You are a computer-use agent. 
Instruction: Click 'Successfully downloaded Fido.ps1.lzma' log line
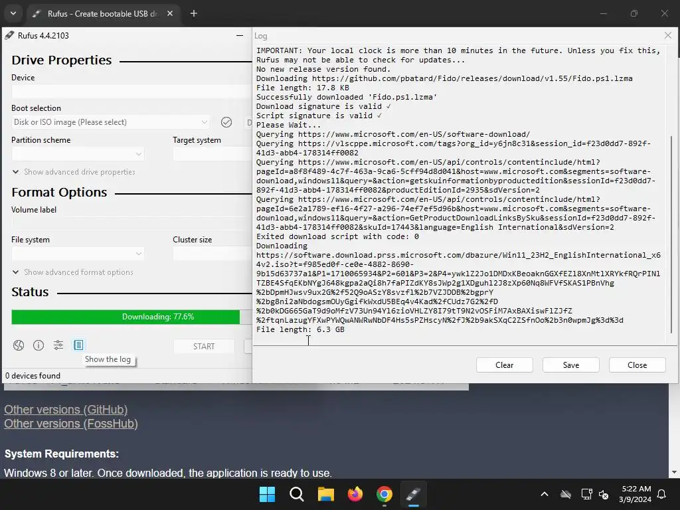point(347,97)
